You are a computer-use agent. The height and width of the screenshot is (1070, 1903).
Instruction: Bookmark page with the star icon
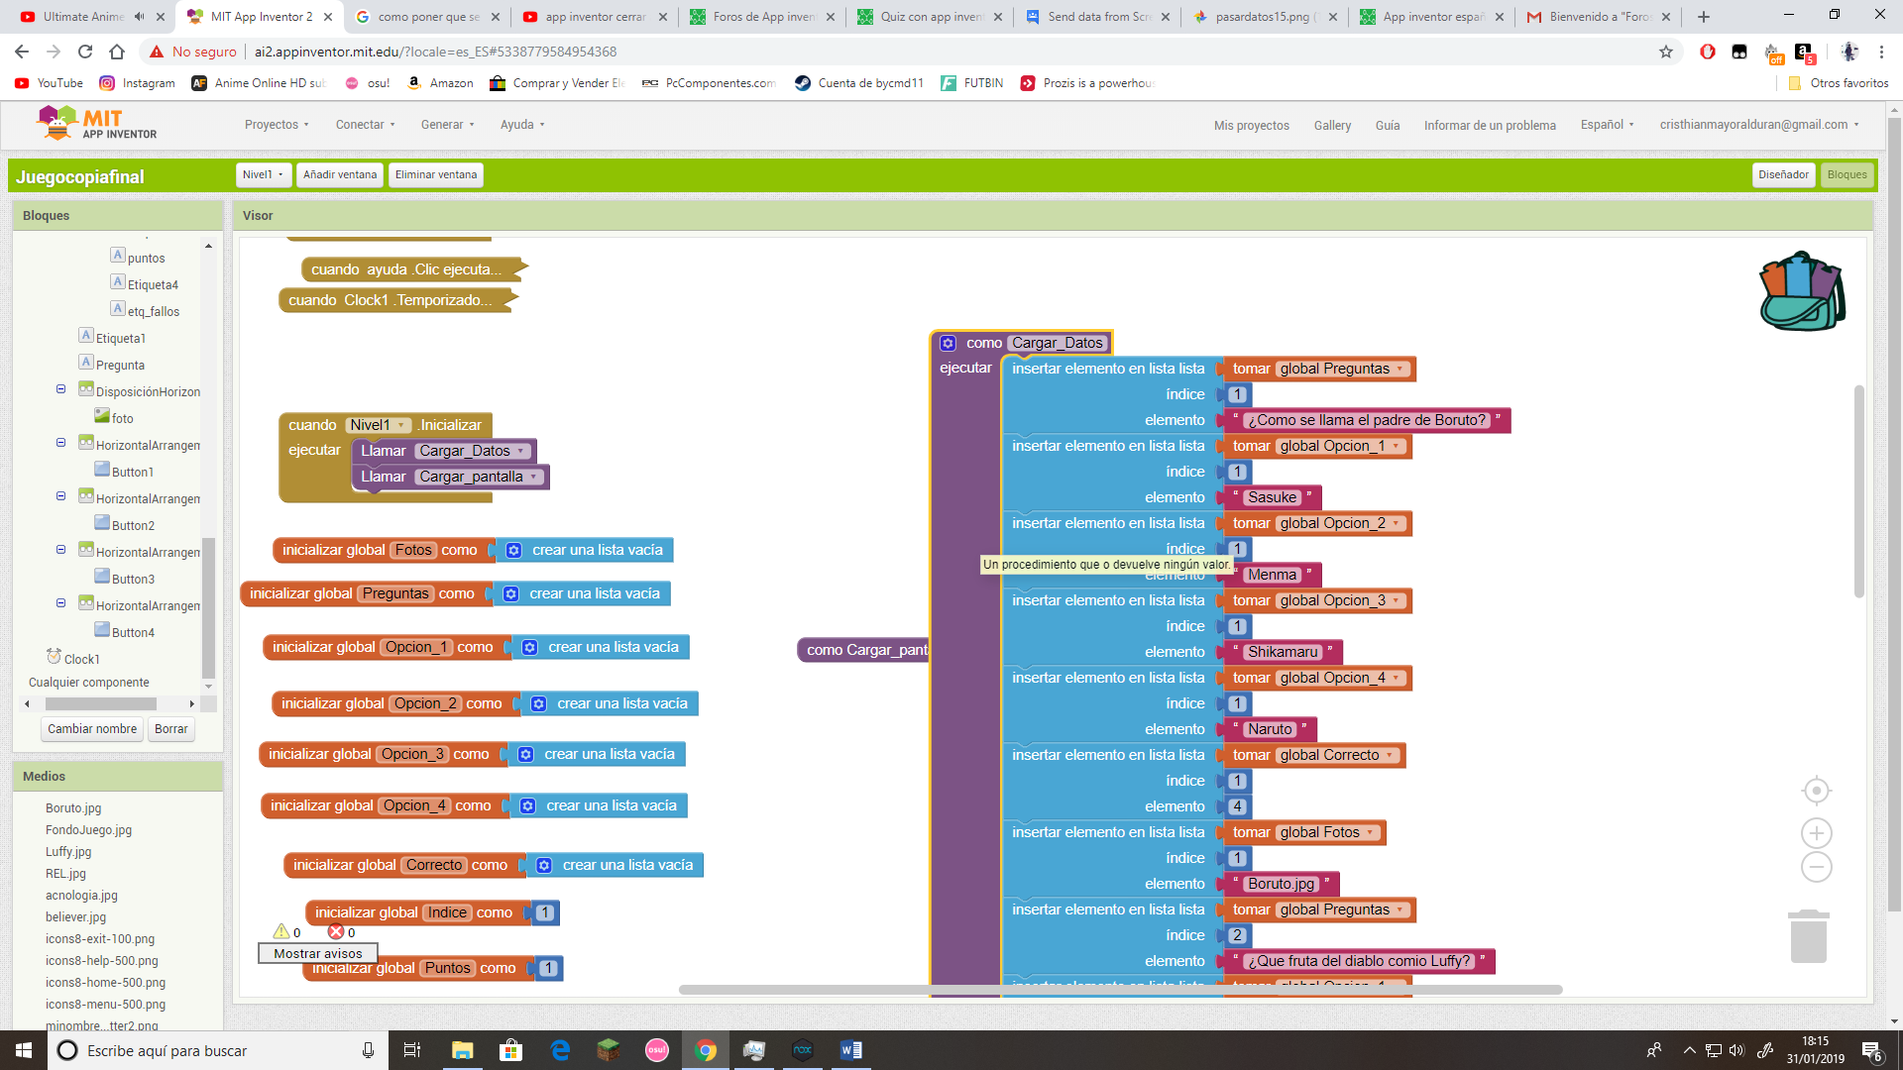1666,52
